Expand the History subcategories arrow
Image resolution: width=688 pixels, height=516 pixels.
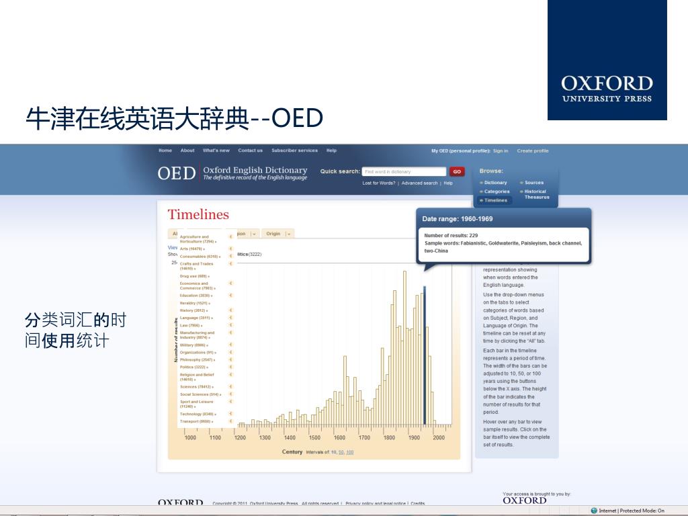tap(231, 310)
